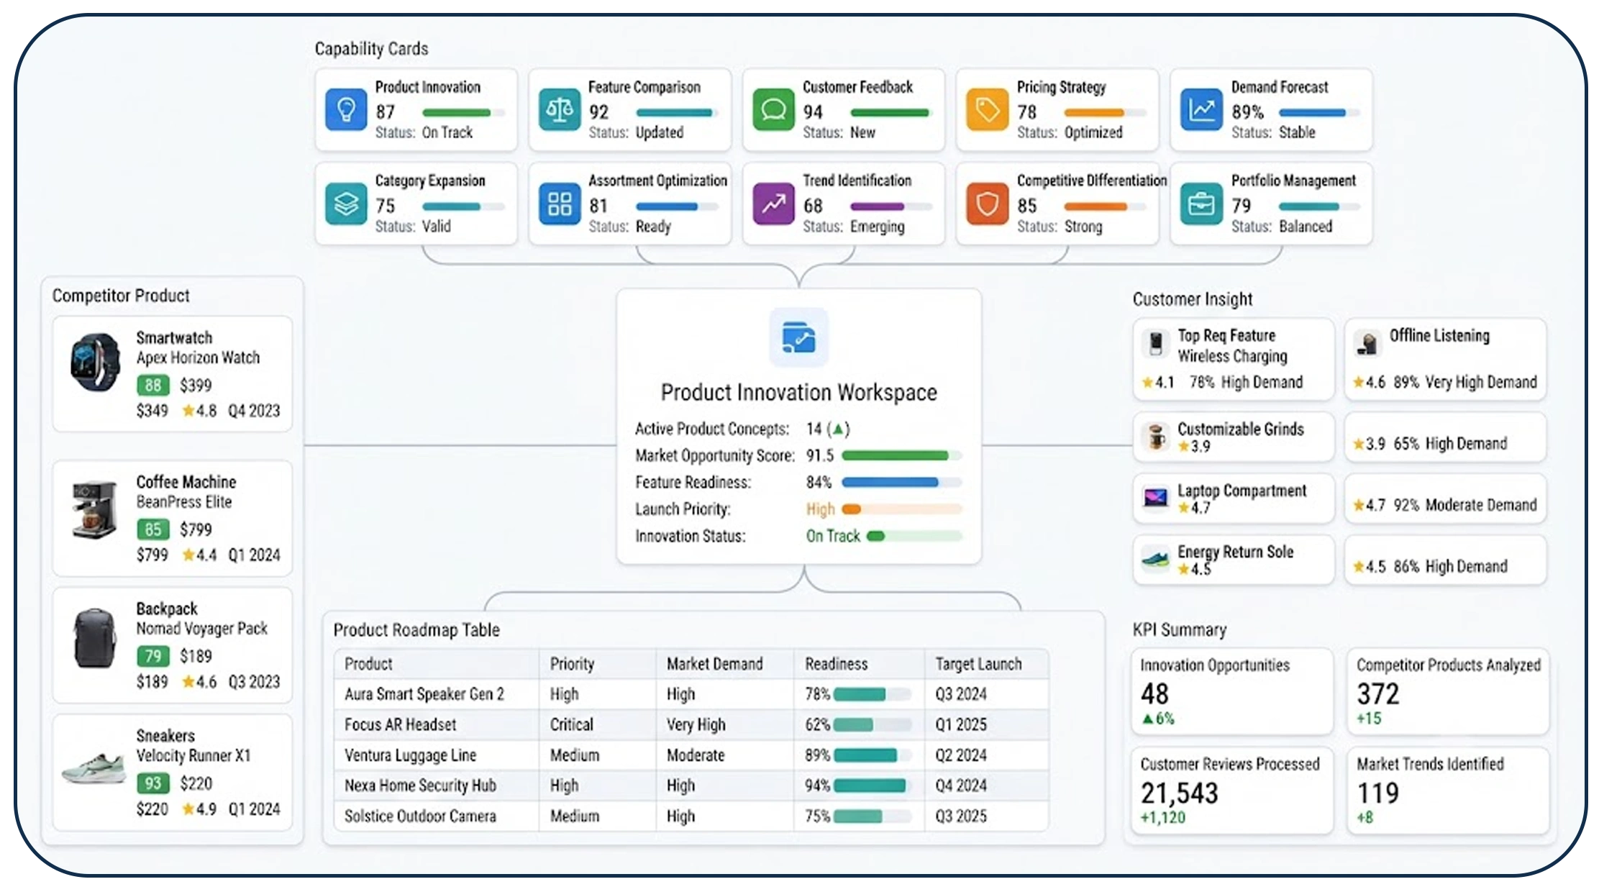Screen dimensions: 1599x892
Task: Click the 65% High Demand text
Action: pos(1450,444)
